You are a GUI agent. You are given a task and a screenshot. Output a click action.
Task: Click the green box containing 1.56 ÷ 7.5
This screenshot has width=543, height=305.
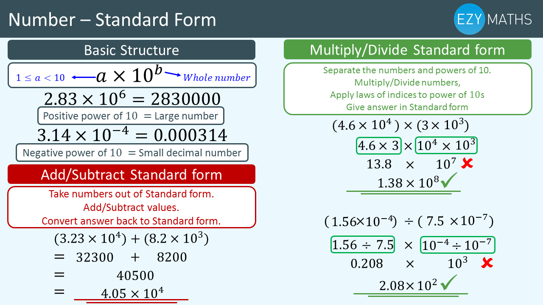point(362,245)
